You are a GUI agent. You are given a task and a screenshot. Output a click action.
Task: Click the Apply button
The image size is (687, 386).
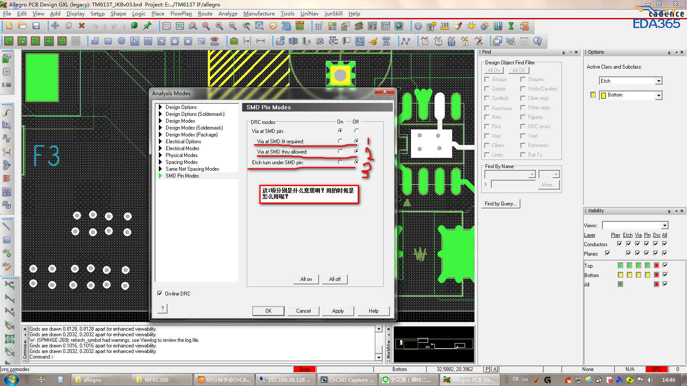pos(338,311)
